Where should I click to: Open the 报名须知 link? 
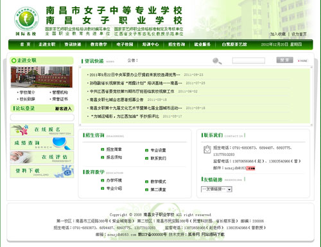[x=114, y=157]
